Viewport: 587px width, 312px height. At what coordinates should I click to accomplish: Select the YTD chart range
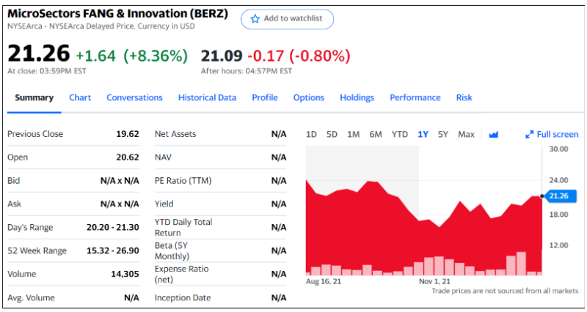(x=400, y=134)
